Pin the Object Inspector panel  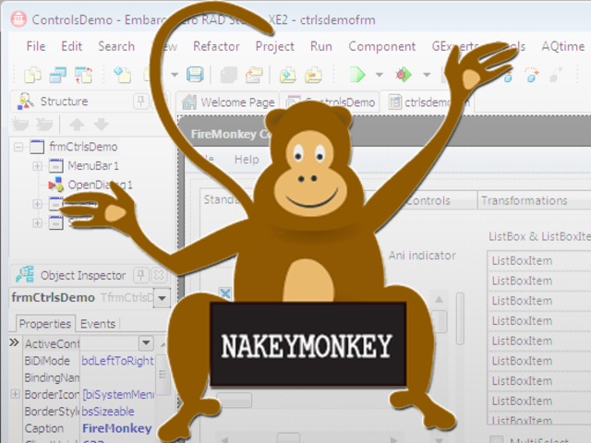coord(141,275)
